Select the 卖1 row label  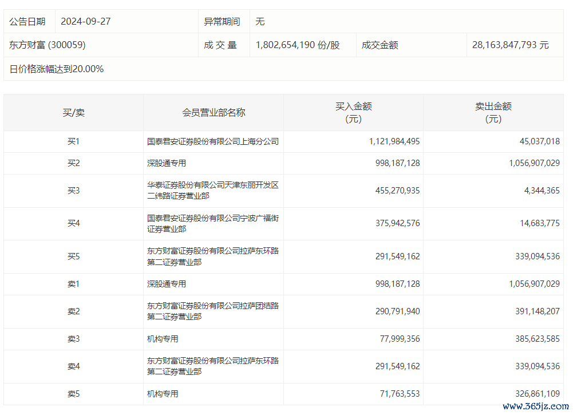coord(73,284)
